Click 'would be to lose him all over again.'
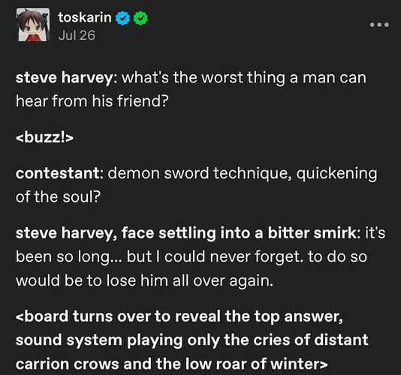The height and width of the screenshot is (375, 401). point(144,280)
